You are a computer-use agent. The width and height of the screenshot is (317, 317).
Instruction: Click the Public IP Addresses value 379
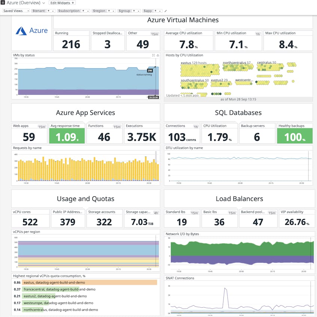[x=67, y=222]
